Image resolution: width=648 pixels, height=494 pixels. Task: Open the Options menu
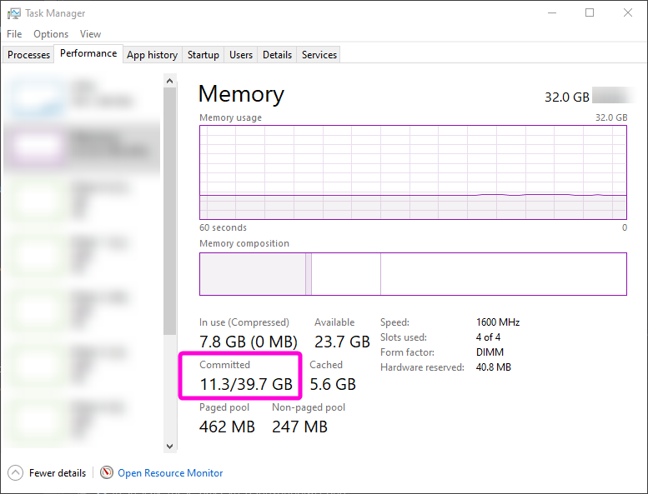[x=51, y=34]
